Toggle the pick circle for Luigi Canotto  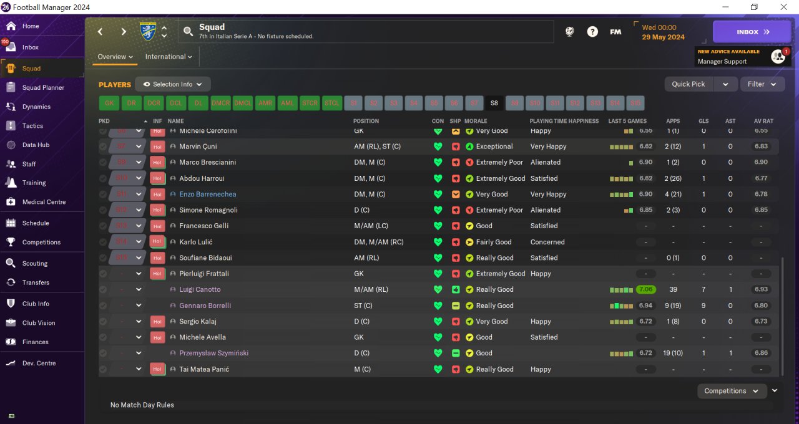pos(103,290)
